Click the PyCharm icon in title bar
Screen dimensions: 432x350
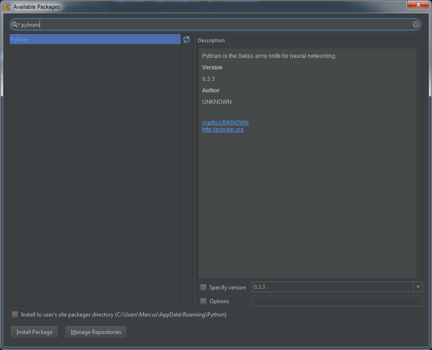coord(7,7)
